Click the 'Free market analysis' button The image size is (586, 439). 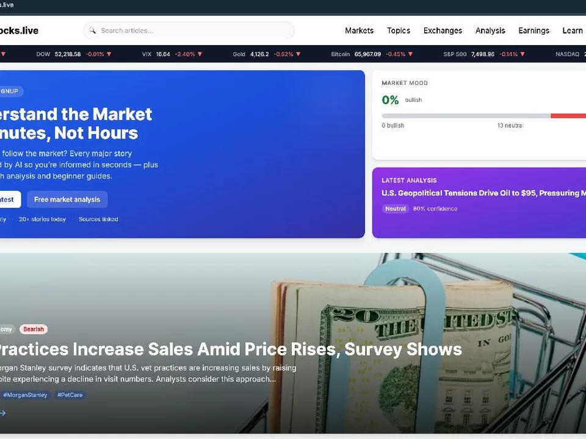pos(67,199)
